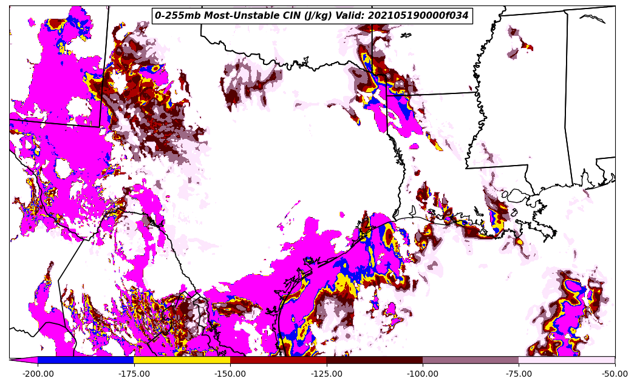Click the -75.00 colorbar label

click(519, 374)
